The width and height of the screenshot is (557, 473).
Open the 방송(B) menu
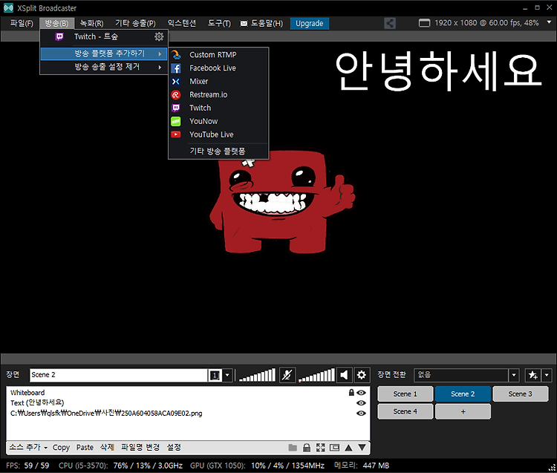click(57, 24)
